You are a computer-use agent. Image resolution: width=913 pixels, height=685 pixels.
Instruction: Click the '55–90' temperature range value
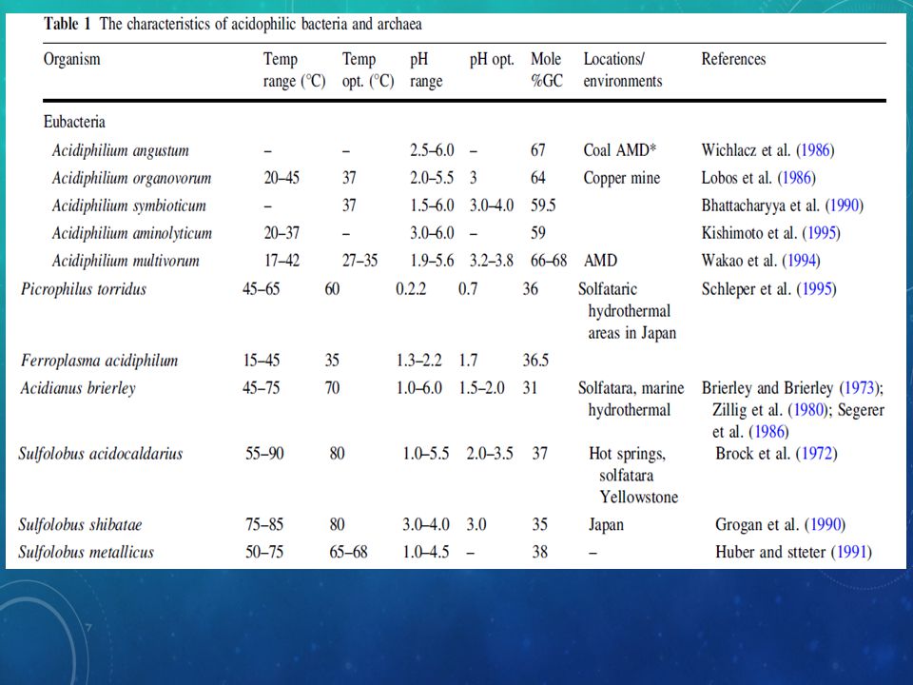click(264, 453)
